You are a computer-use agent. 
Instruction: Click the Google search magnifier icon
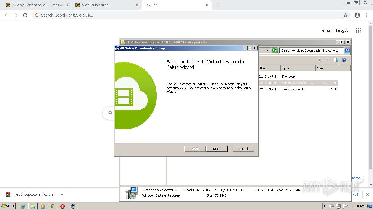[x=110, y=113]
